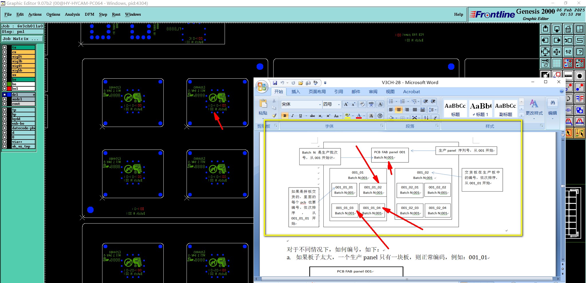Click the ruler measurement icon
This screenshot has width=586, height=283.
[x=568, y=75]
